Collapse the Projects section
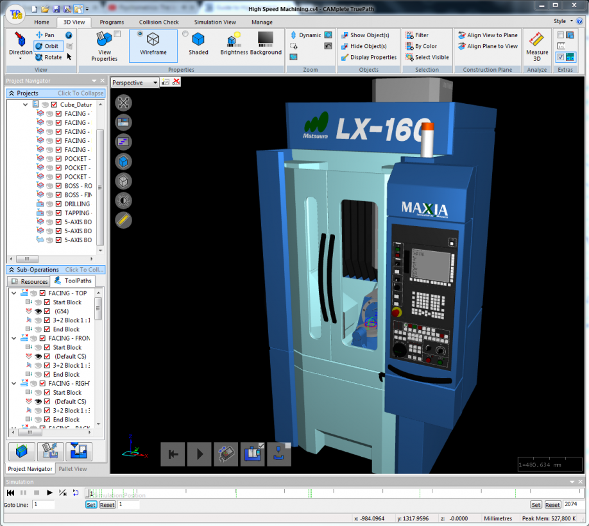 [56, 93]
